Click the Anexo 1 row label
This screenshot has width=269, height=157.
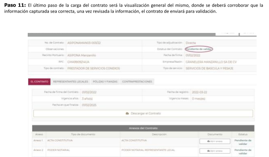[x=38, y=140]
